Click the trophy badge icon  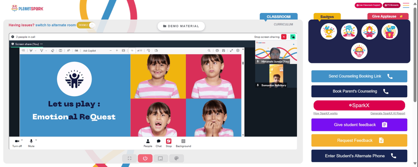(x=329, y=31)
